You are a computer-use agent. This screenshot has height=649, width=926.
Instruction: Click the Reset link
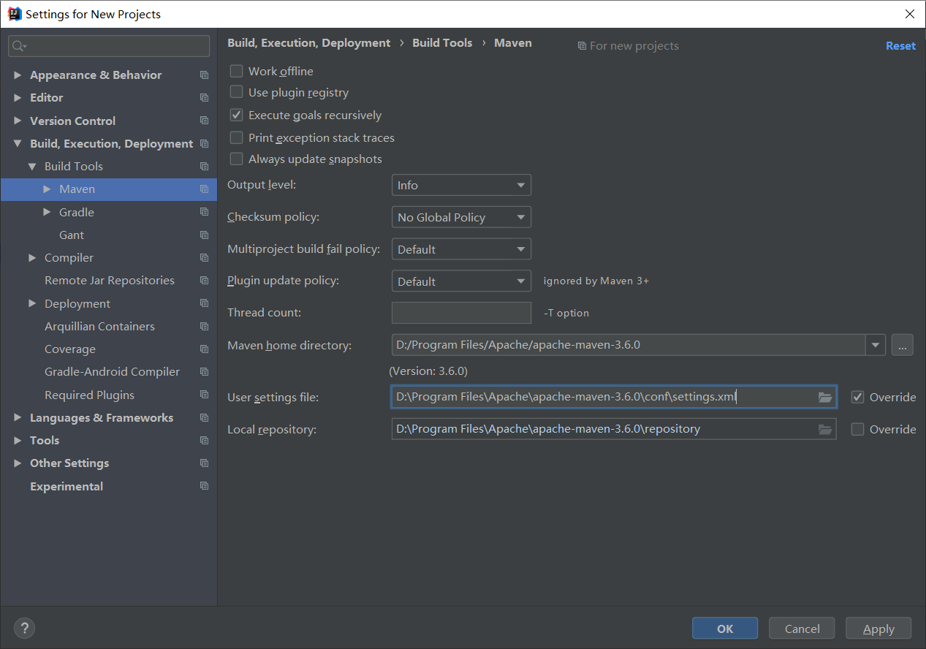pos(900,45)
